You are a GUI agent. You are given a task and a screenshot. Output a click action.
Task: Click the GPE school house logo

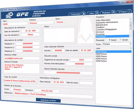[9, 15]
